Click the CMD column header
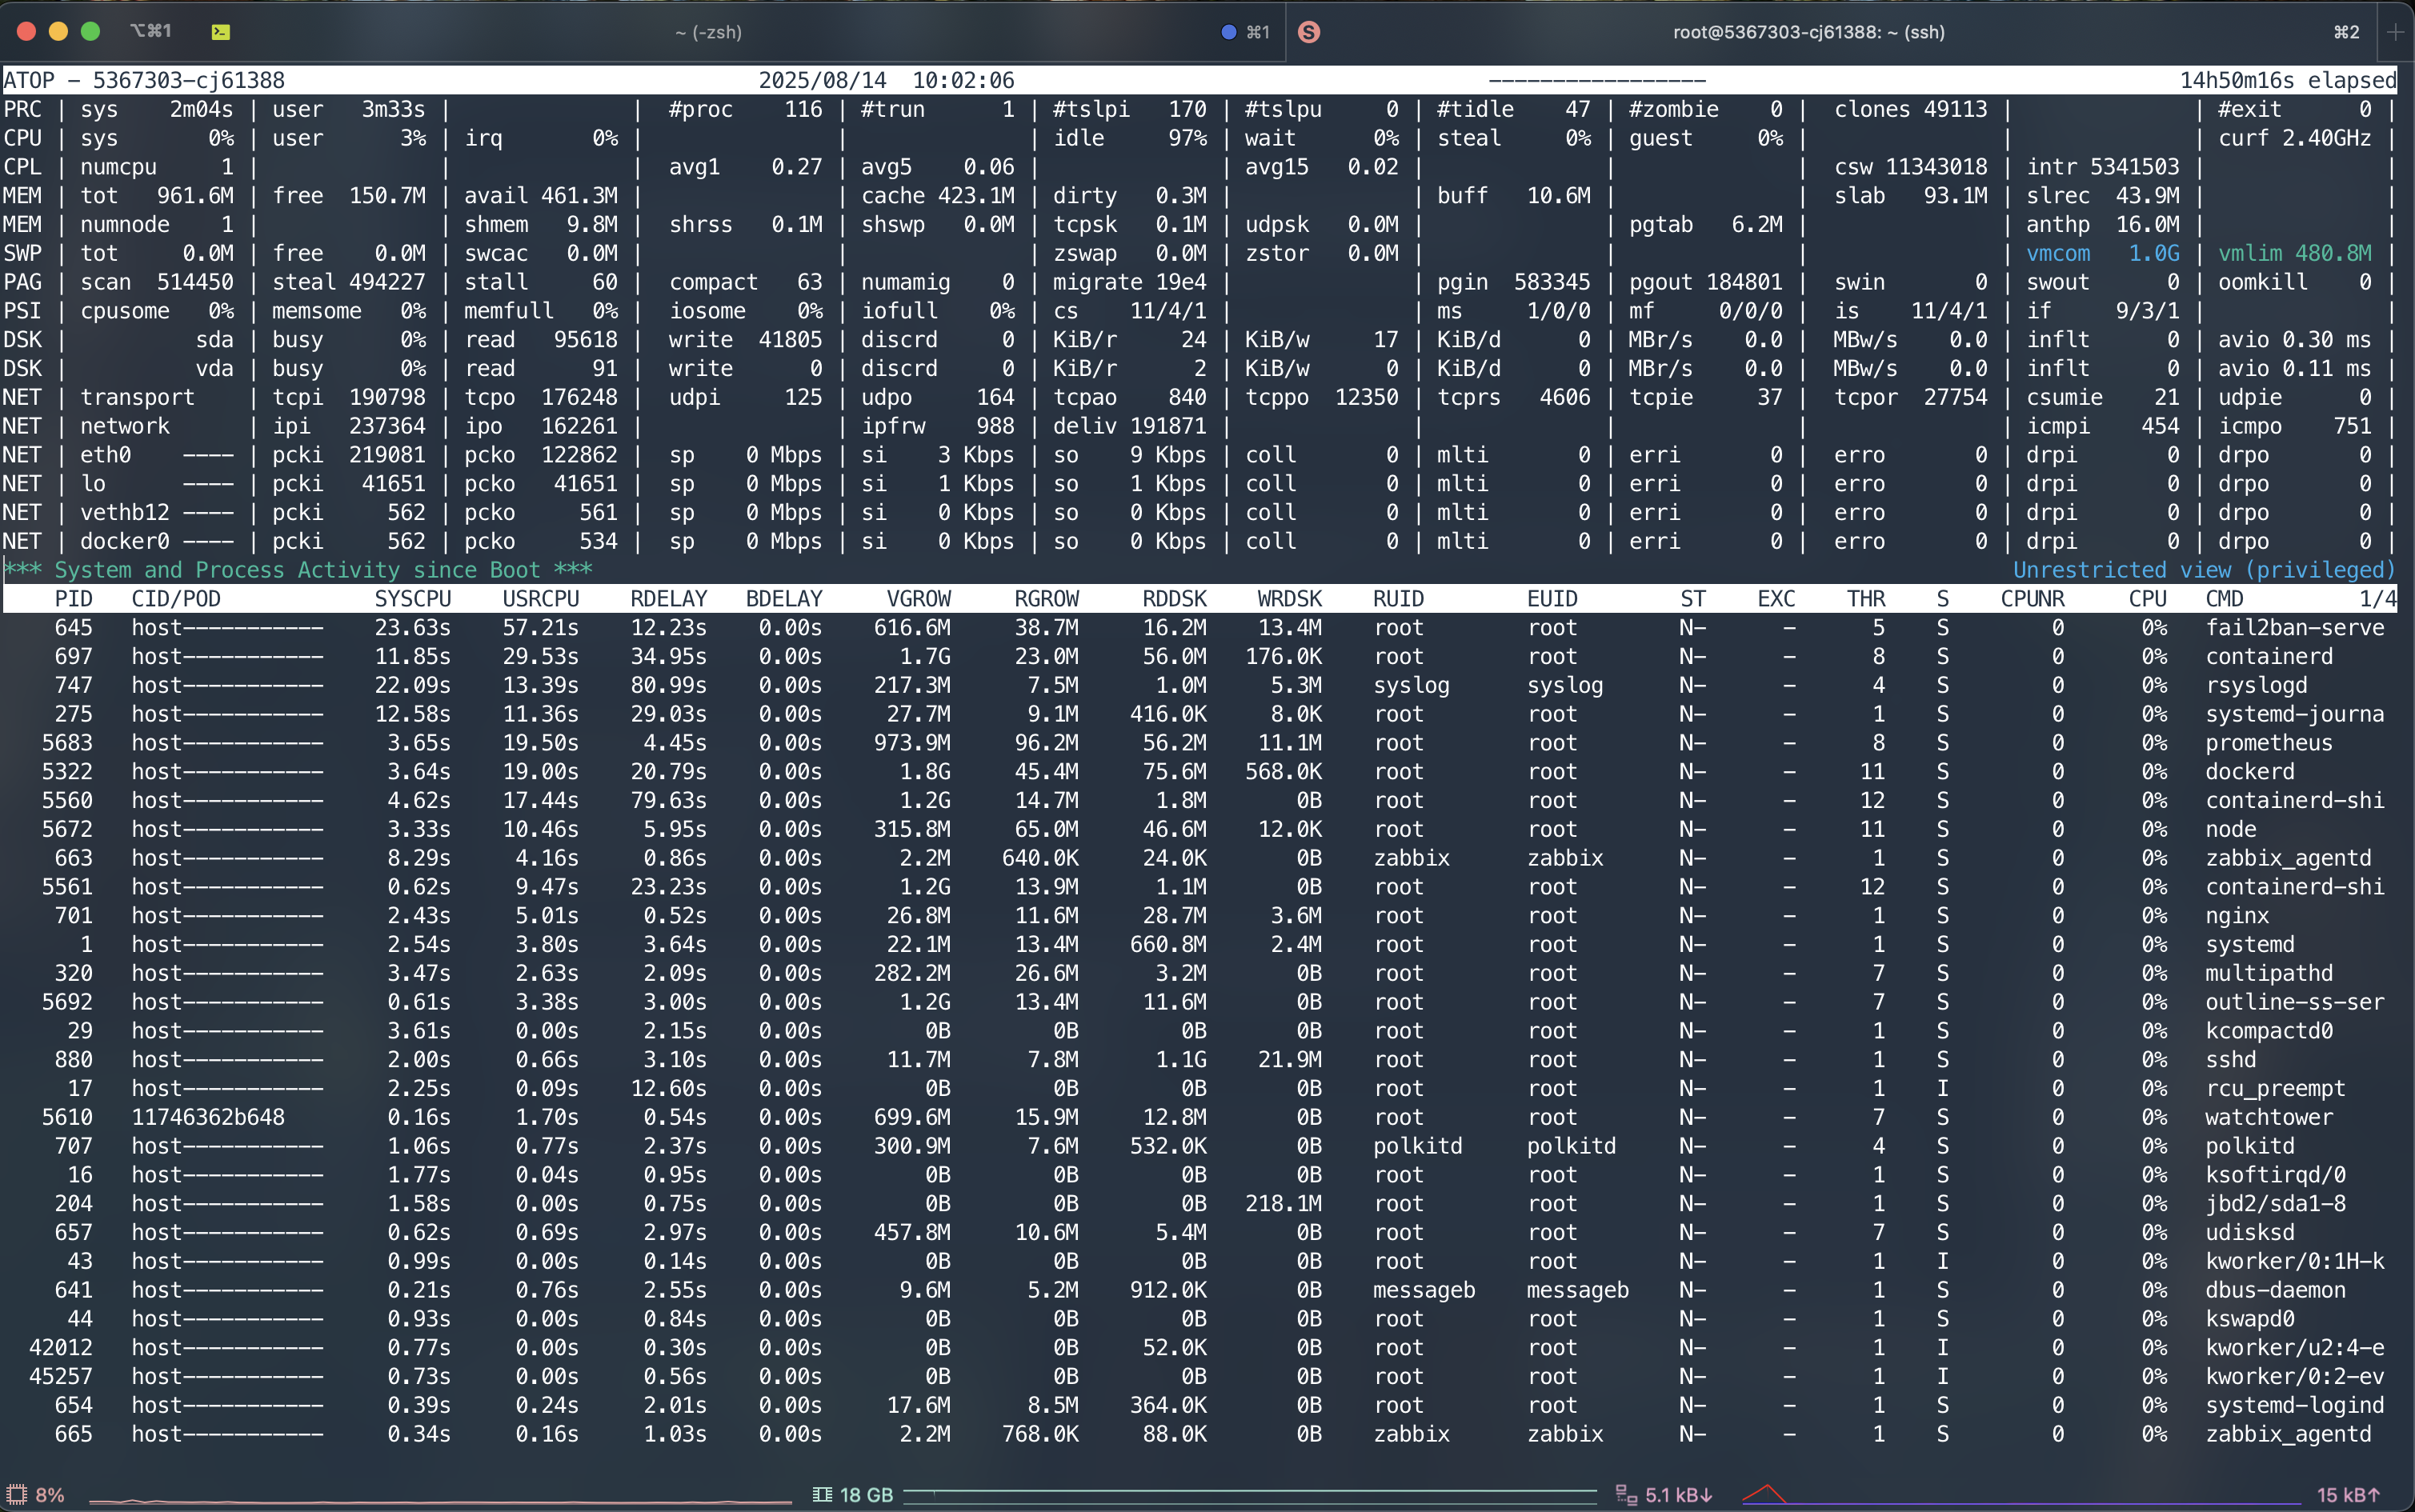The image size is (2415, 1512). [2225, 599]
